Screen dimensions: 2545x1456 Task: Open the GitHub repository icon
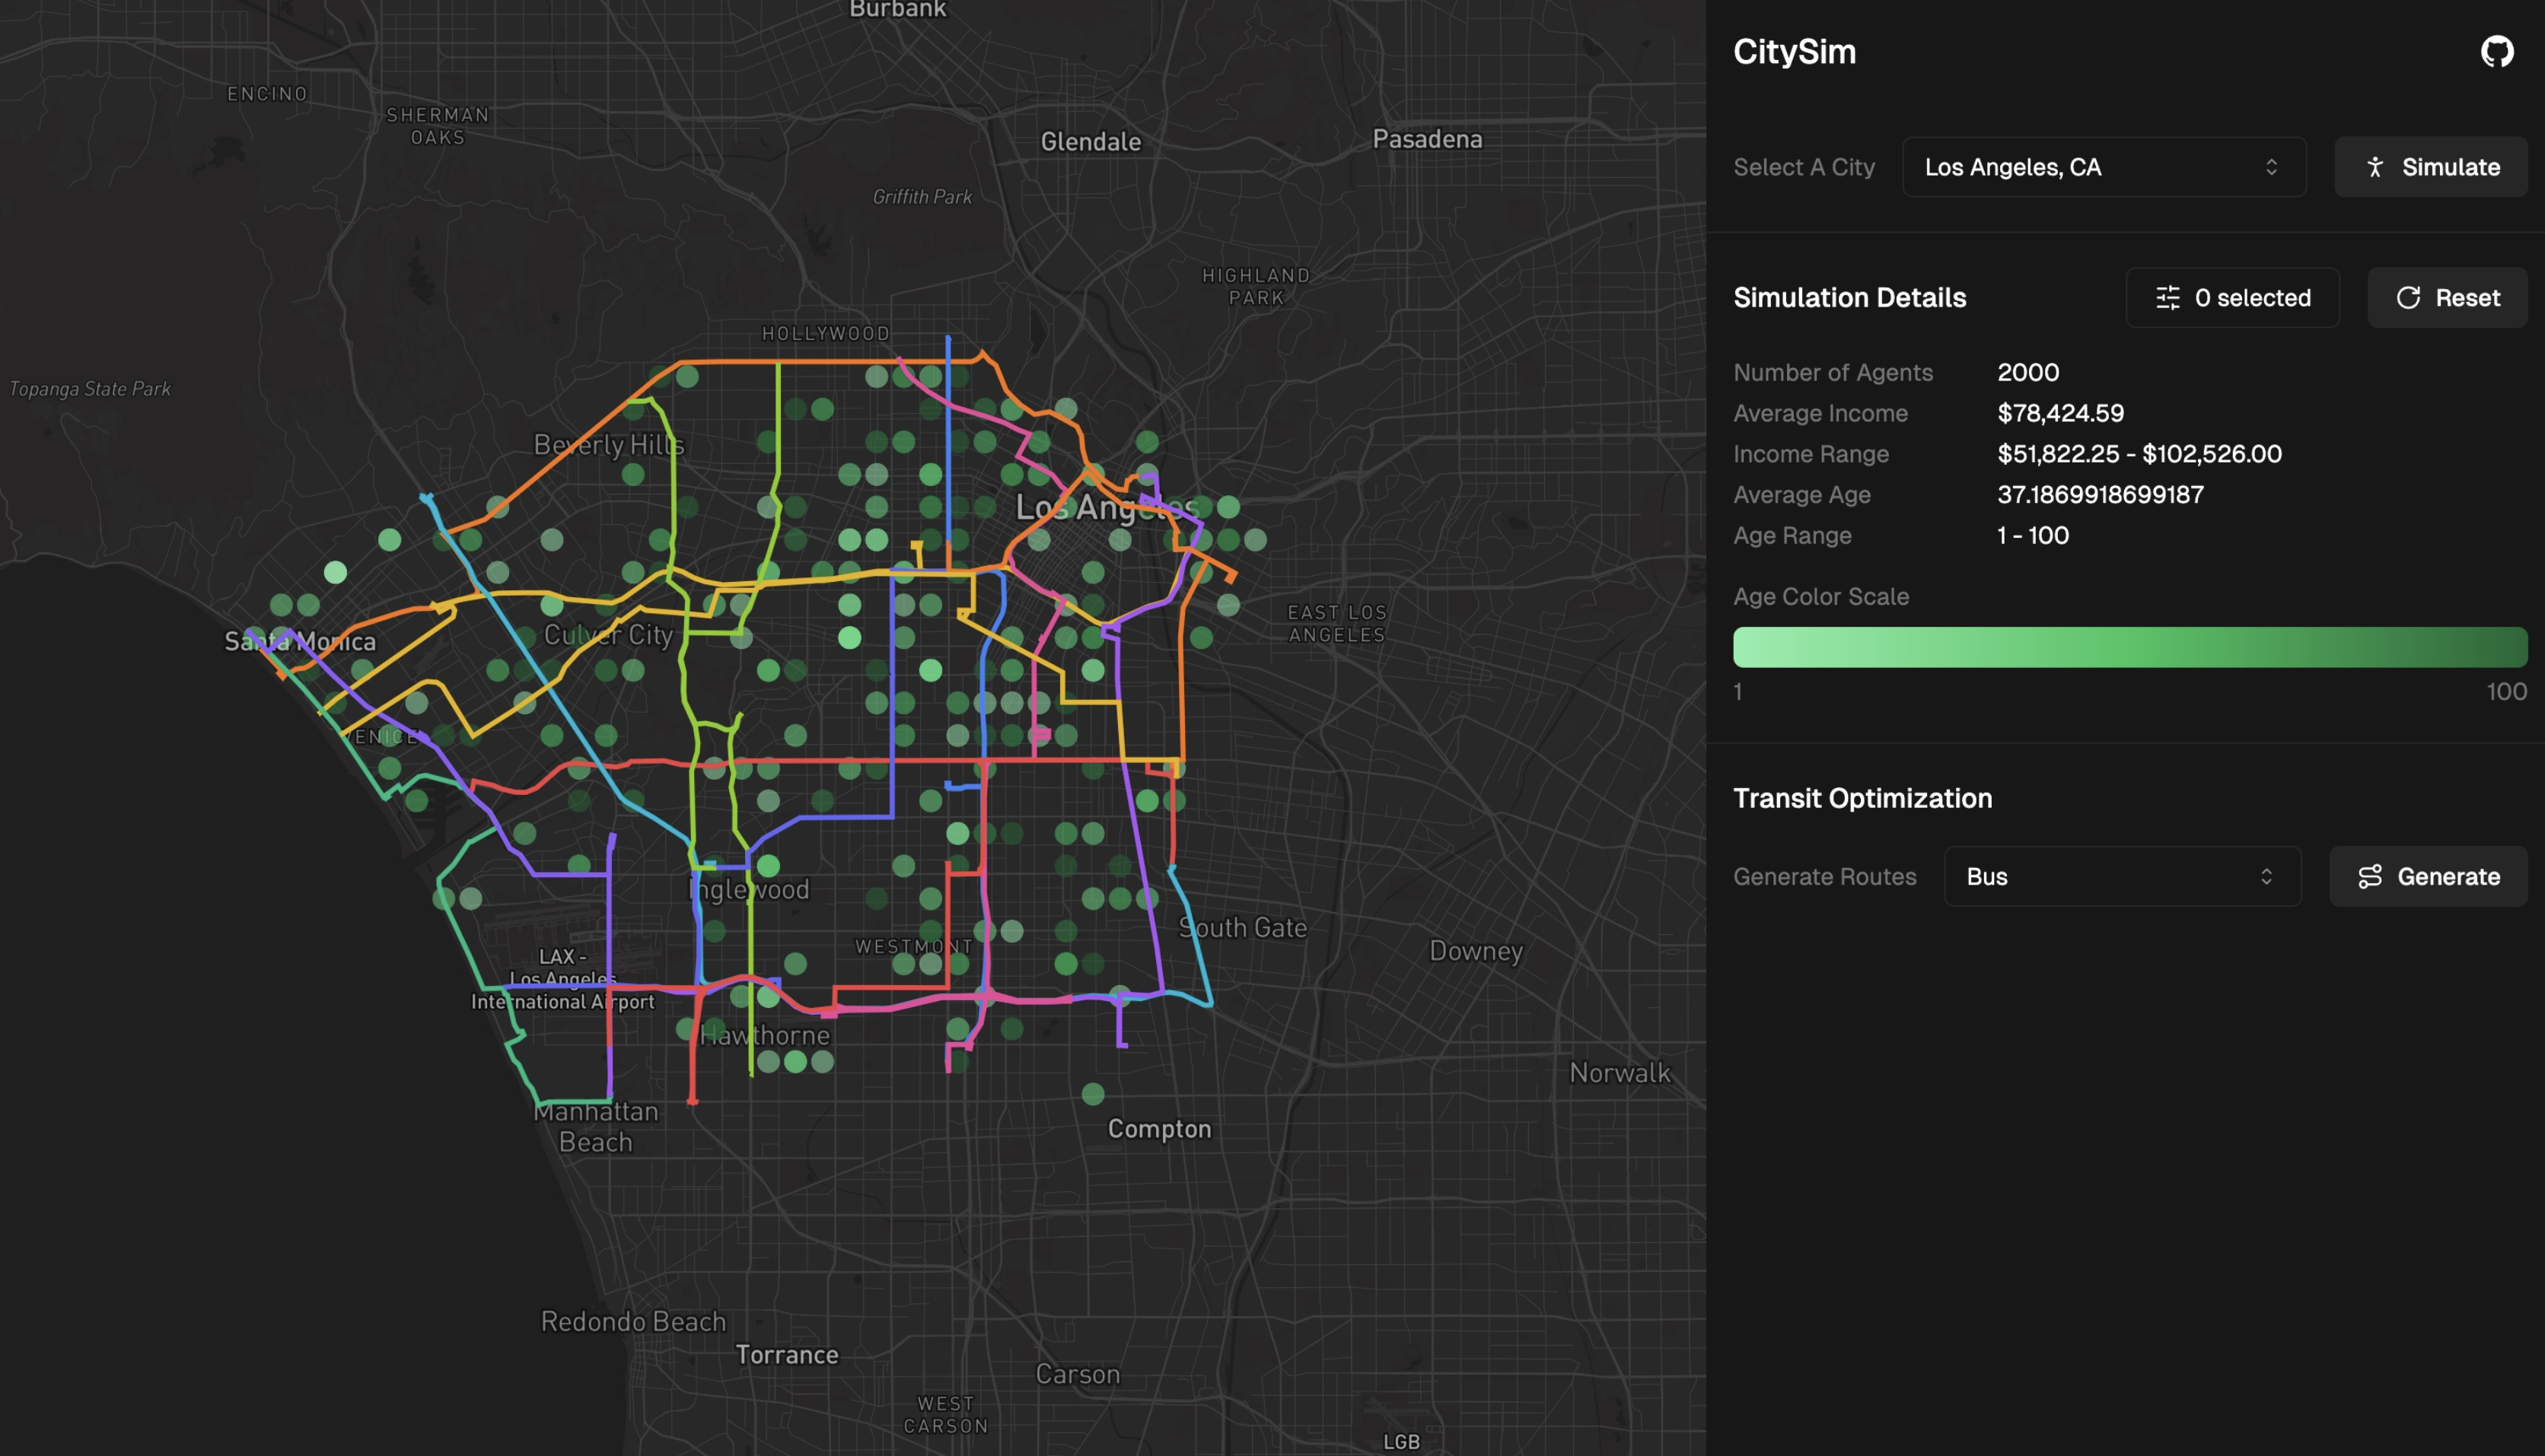click(2496, 52)
